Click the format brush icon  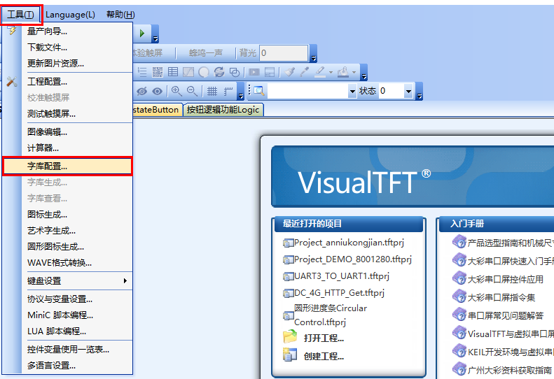click(290, 72)
